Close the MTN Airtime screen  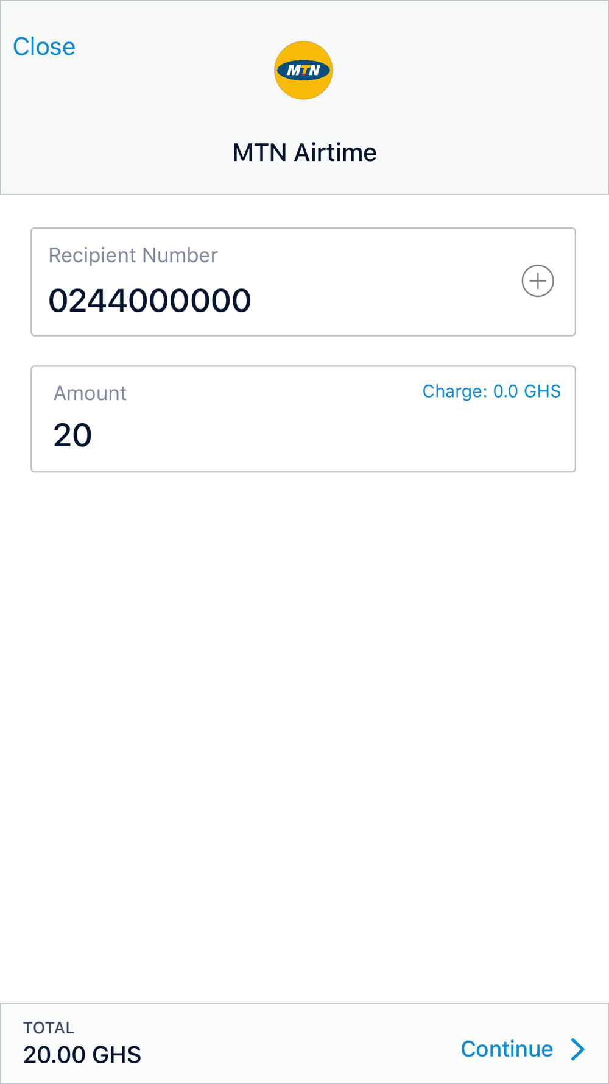tap(44, 47)
